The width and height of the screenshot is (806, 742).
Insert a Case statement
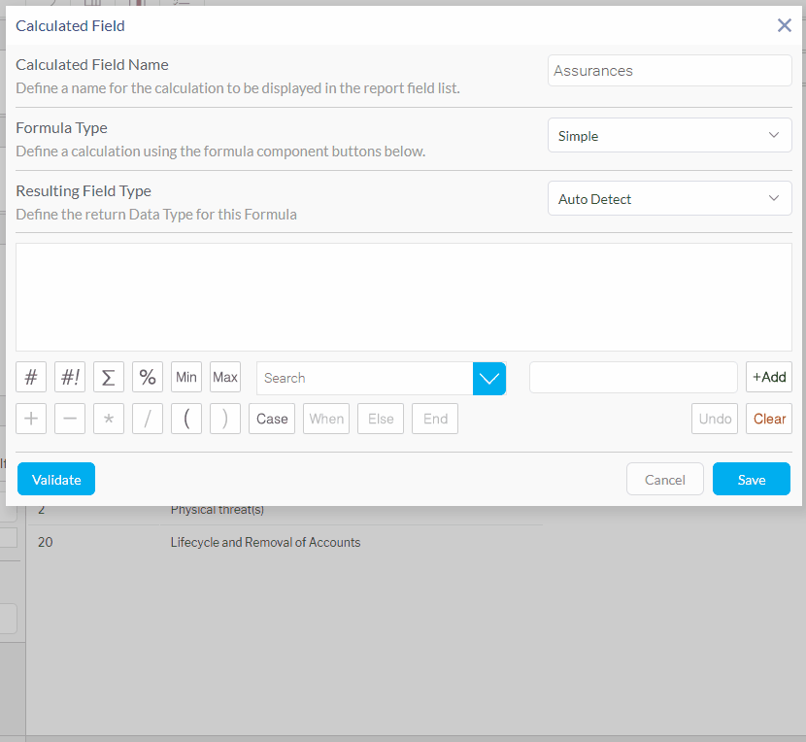[271, 419]
